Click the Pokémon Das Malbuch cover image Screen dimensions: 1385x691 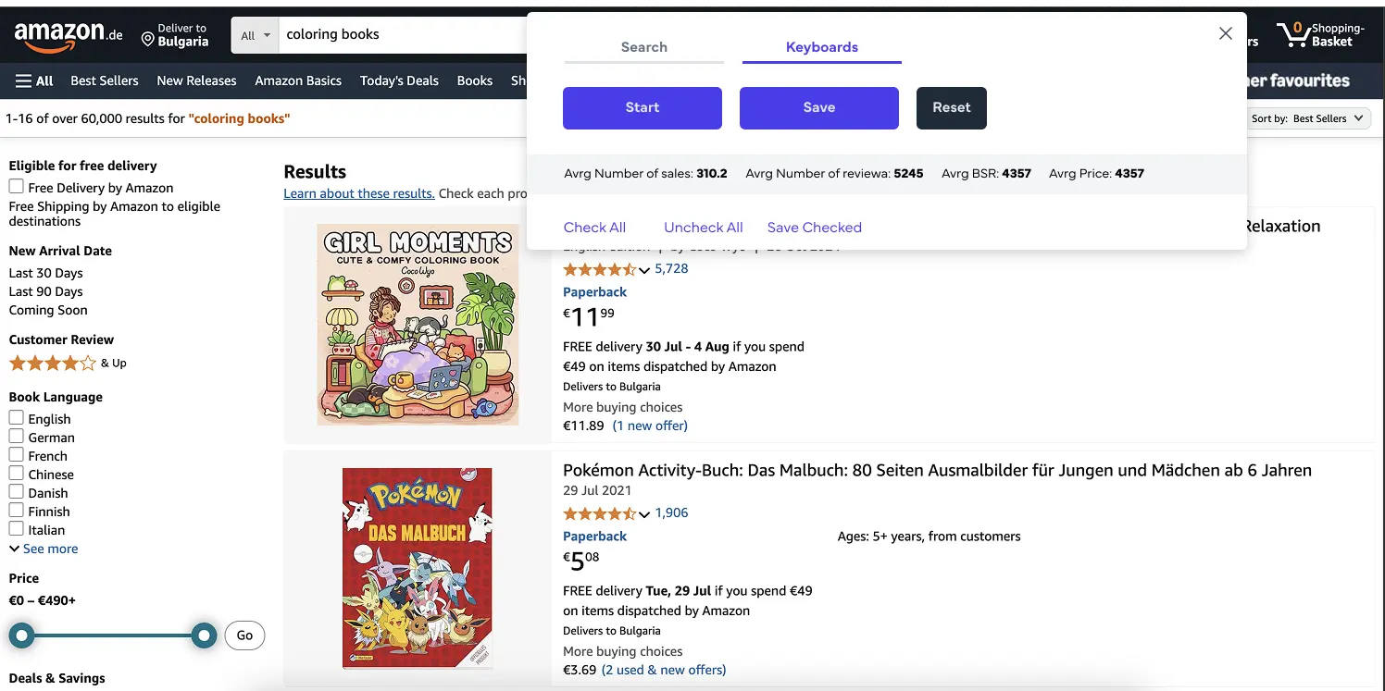(x=417, y=568)
